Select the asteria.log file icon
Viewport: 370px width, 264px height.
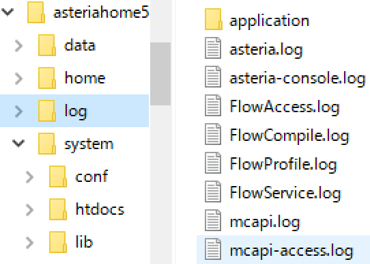coord(213,48)
